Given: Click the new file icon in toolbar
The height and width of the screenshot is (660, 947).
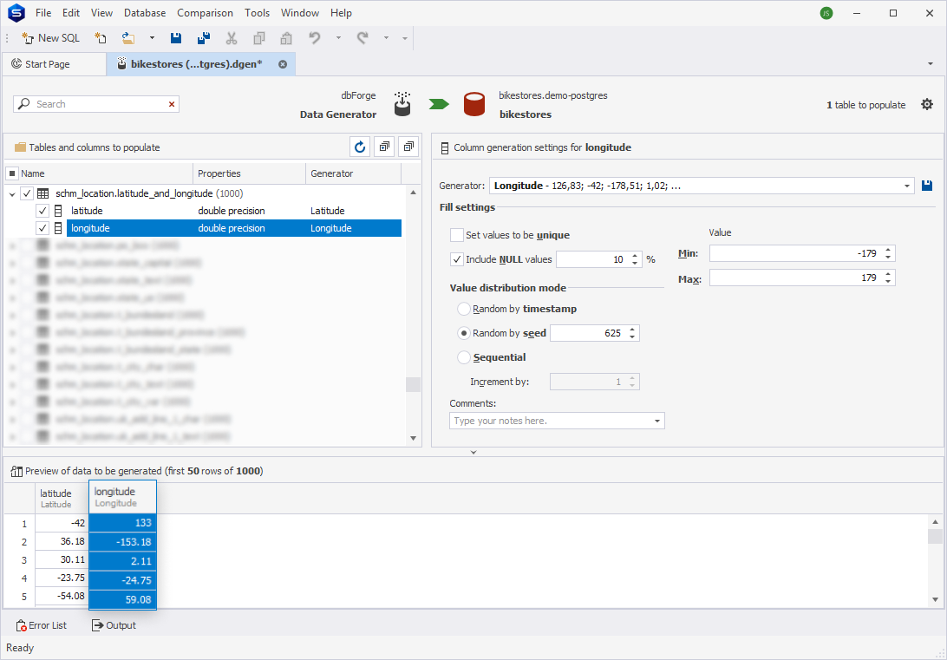Looking at the screenshot, I should [101, 38].
